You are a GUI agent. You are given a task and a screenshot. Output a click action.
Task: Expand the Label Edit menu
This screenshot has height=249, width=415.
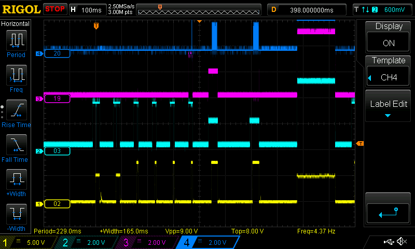coord(389,107)
